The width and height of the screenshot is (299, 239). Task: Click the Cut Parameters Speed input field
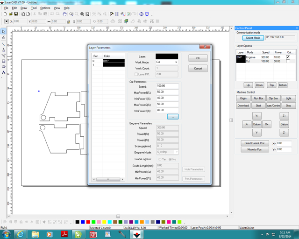[167, 86]
